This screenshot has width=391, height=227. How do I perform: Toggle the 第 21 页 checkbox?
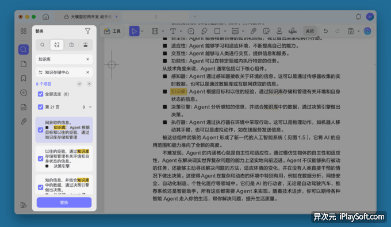(40, 107)
